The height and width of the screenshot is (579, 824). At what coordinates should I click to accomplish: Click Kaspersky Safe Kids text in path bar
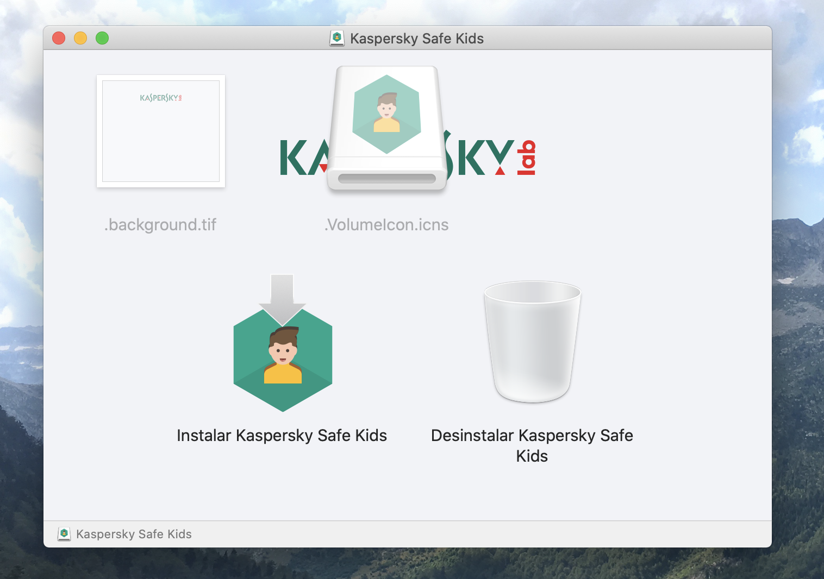point(134,534)
